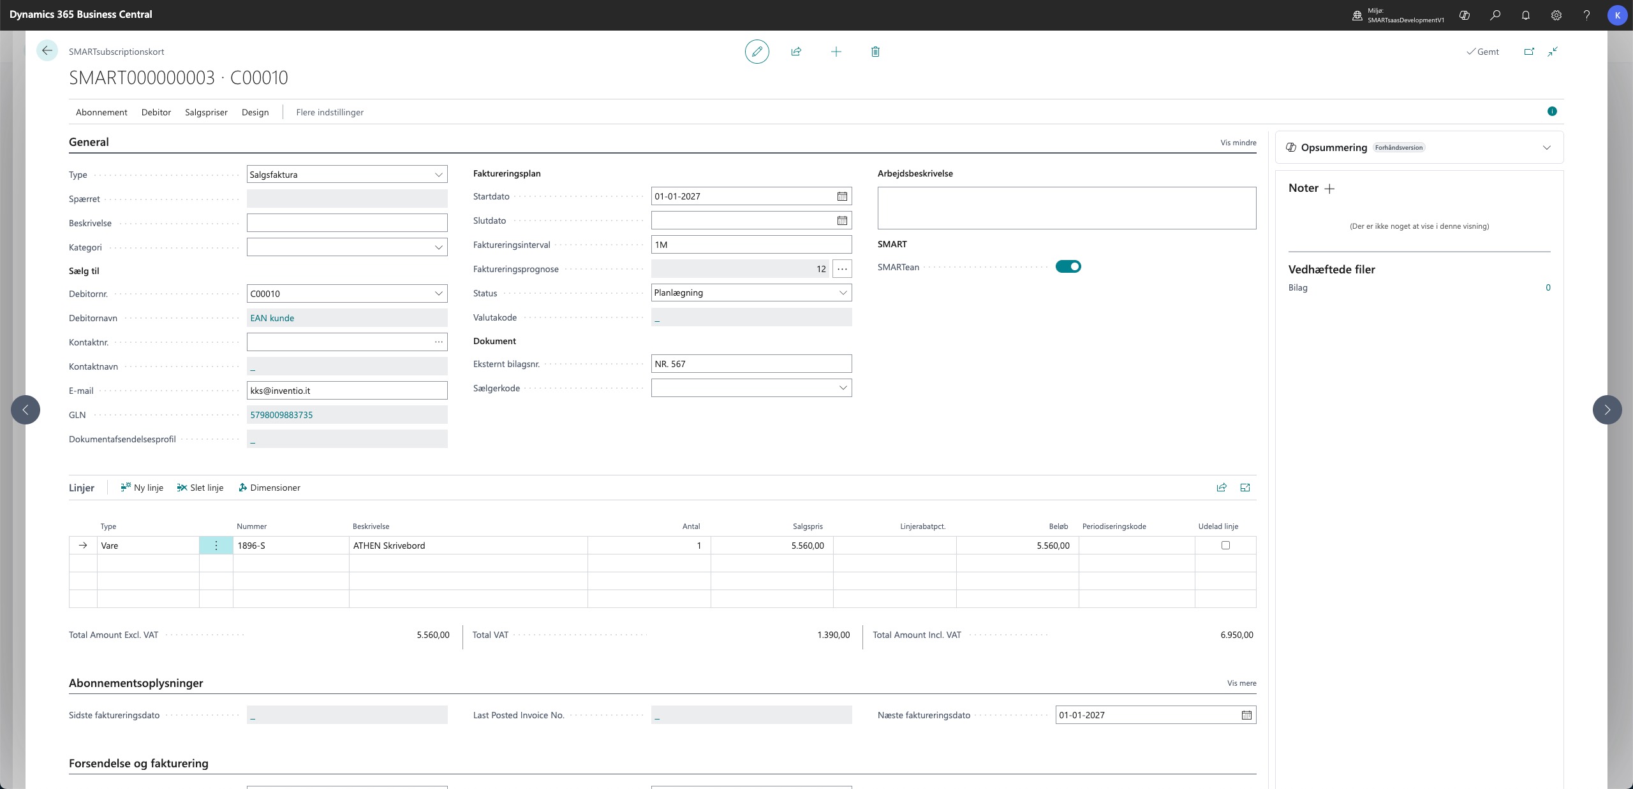Image resolution: width=1633 pixels, height=789 pixels.
Task: Toggle the SMARTean switch
Action: pyautogui.click(x=1068, y=266)
